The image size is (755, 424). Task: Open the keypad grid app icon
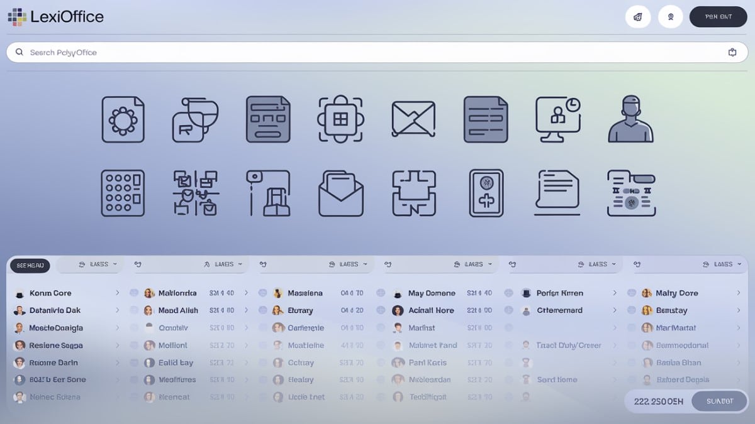point(123,193)
